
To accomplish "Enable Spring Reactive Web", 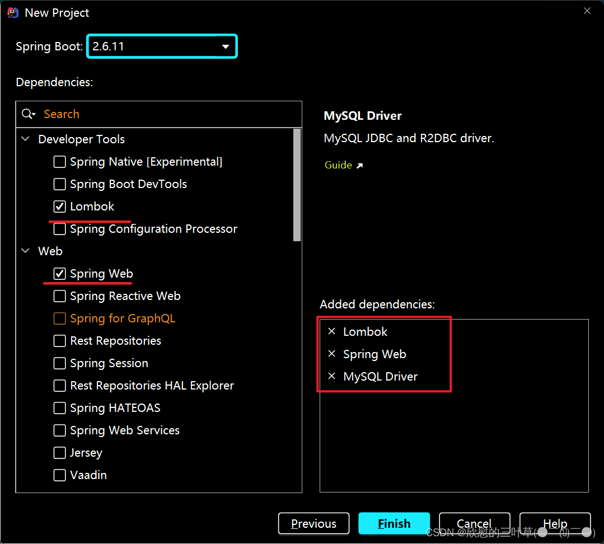I will pyautogui.click(x=60, y=296).
